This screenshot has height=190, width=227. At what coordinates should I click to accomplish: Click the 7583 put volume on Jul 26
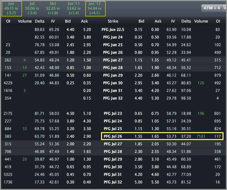tap(201, 136)
